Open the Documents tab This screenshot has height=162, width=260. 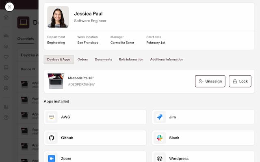click(103, 60)
